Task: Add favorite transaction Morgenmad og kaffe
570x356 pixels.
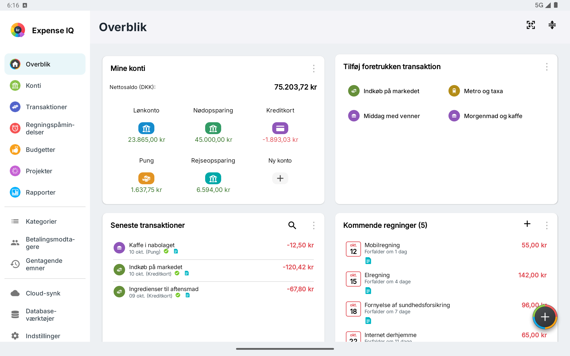Action: click(x=485, y=116)
